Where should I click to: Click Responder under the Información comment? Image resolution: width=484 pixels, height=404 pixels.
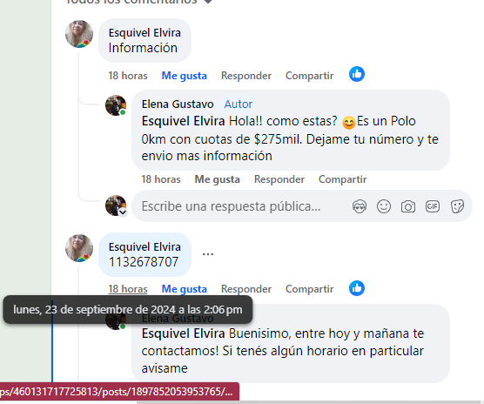pos(246,76)
